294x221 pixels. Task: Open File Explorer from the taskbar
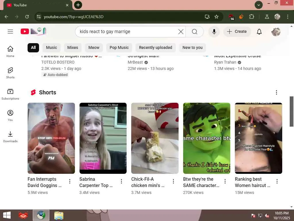(59, 215)
